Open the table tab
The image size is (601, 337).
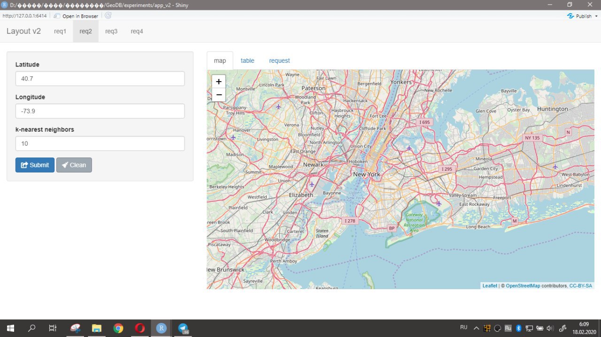[x=247, y=60]
